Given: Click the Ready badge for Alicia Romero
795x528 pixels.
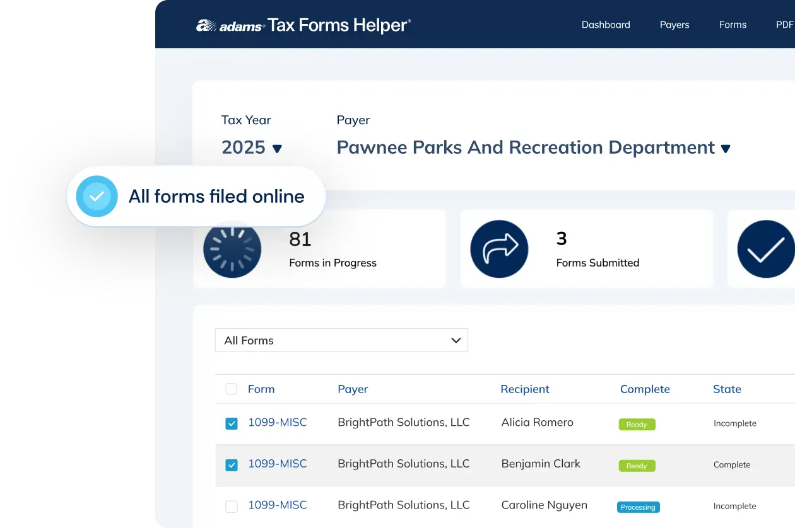Looking at the screenshot, I should pyautogui.click(x=637, y=424).
